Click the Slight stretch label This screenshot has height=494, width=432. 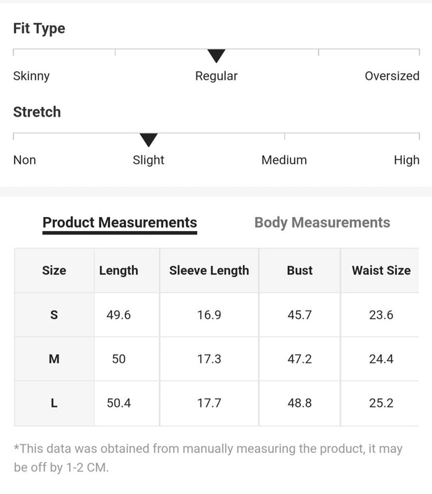click(148, 160)
